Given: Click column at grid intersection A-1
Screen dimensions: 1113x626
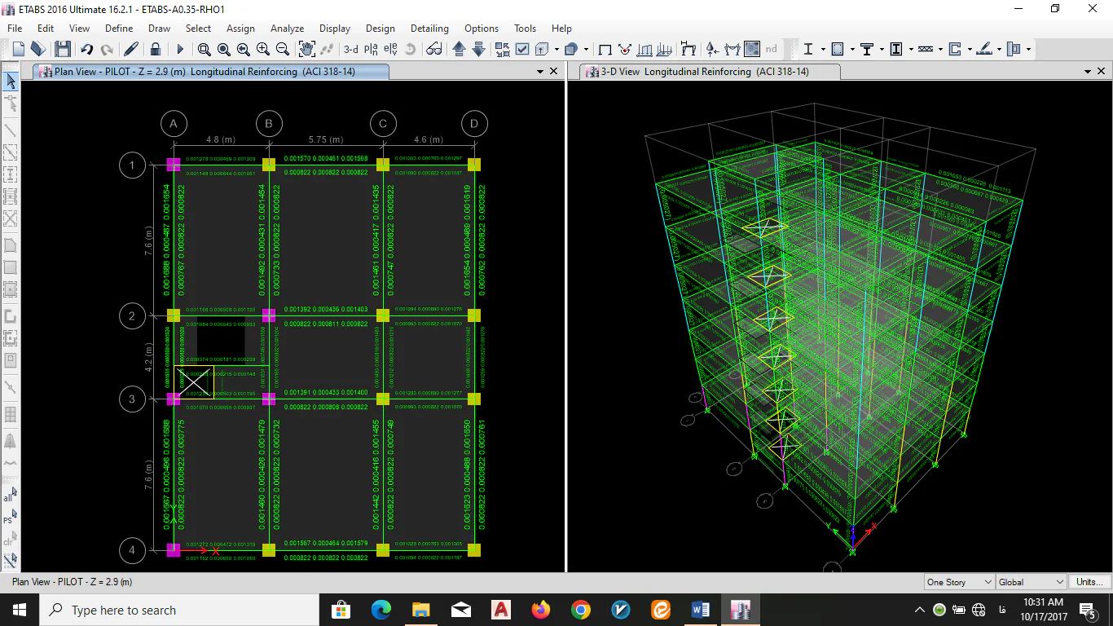Looking at the screenshot, I should coord(174,165).
